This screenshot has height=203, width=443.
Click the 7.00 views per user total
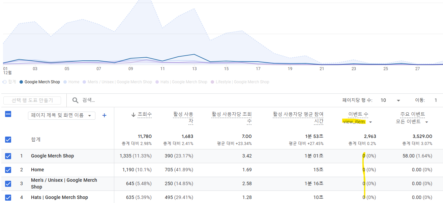[246, 136]
